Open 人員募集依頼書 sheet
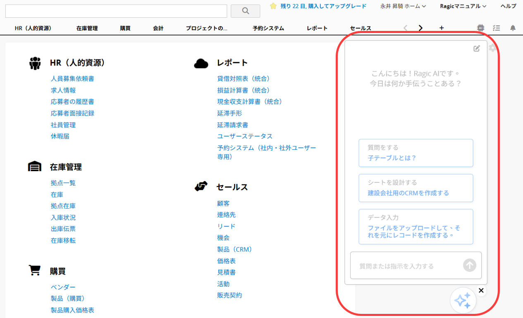 tap(72, 78)
